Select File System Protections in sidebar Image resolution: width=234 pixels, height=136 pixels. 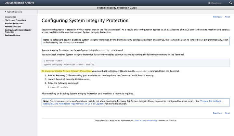[x=15, y=20]
